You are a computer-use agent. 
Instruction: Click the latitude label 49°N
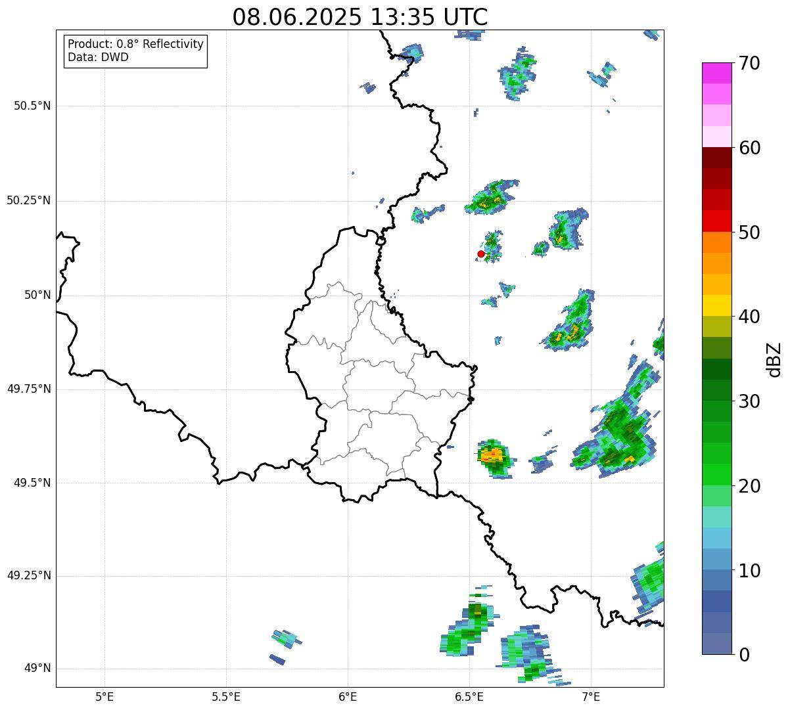37,669
